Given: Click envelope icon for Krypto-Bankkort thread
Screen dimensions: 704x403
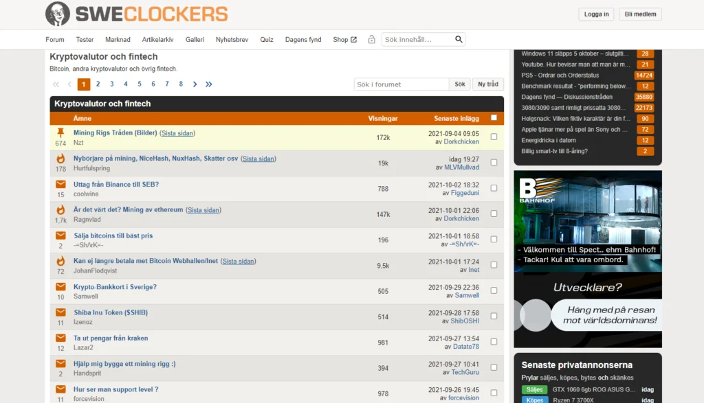Looking at the screenshot, I should (60, 286).
